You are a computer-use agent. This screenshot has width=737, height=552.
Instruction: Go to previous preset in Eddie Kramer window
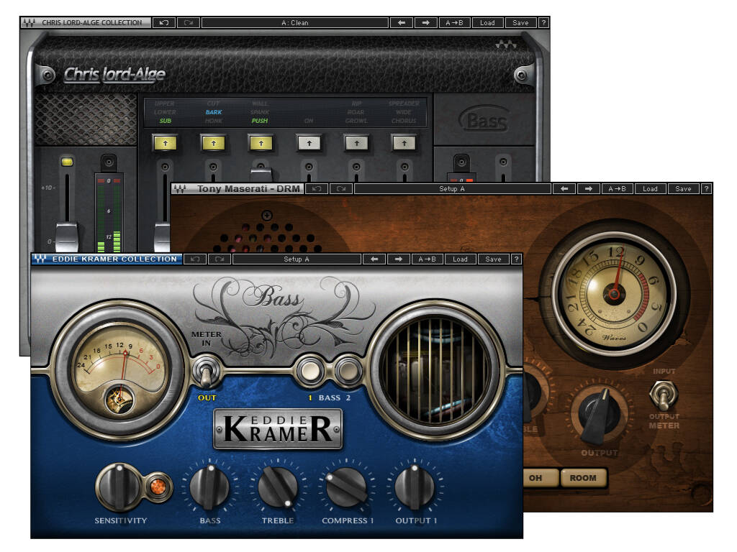click(x=374, y=259)
